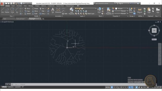Toggle MODEL space button in status bar
The width and height of the screenshot is (162, 91).
(108, 87)
